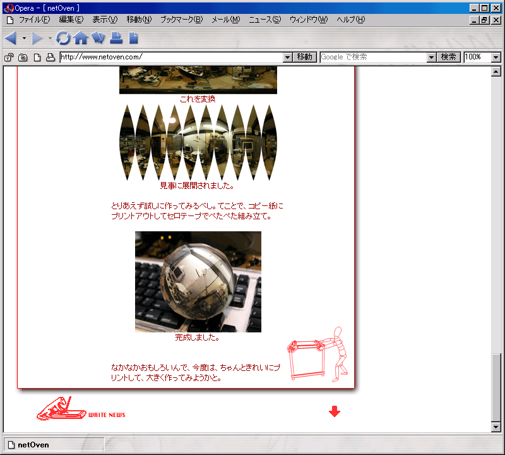Click the red mannequin pushing frame drawing
This screenshot has height=455, width=505.
(x=318, y=355)
